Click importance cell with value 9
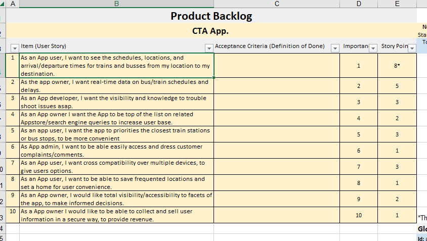The image size is (427, 241). [359, 199]
